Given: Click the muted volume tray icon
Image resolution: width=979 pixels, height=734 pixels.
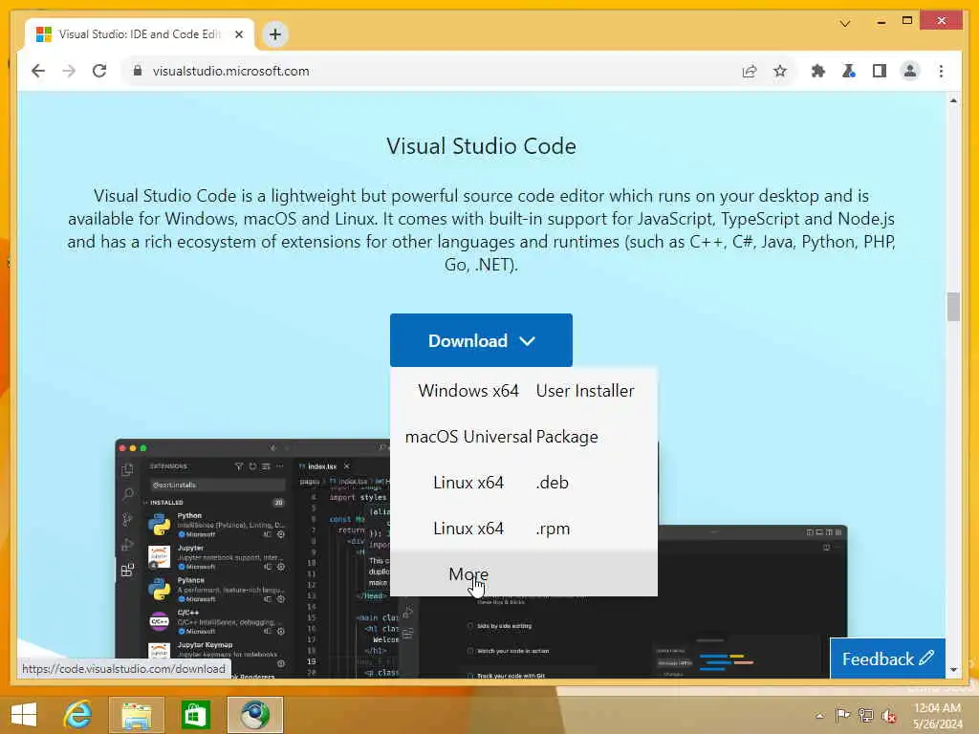Looking at the screenshot, I should [x=889, y=716].
